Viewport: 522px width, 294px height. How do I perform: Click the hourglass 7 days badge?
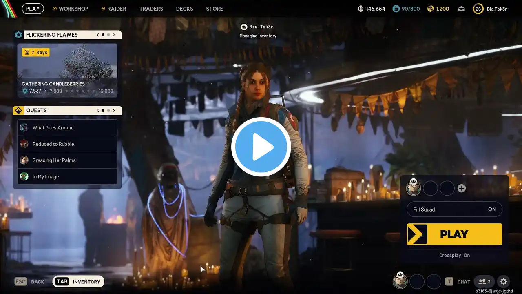[36, 52]
